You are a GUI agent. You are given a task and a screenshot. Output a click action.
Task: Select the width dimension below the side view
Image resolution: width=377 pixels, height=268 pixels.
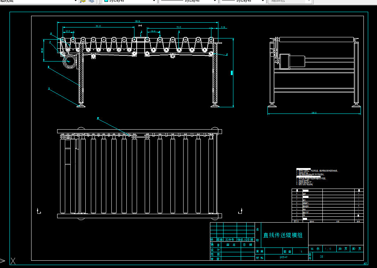point(314,113)
